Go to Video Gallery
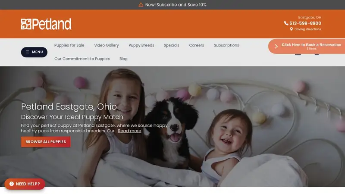The height and width of the screenshot is (194, 345). (107, 45)
